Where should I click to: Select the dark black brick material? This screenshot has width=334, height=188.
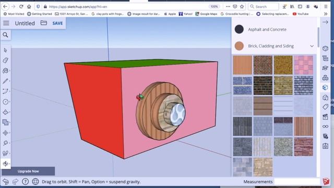coord(263,86)
